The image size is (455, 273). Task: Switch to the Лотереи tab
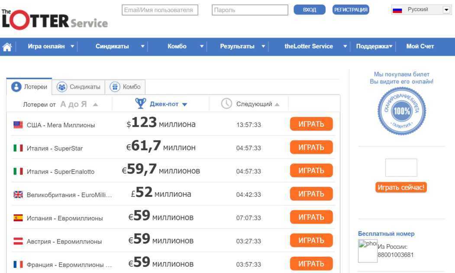pos(29,86)
